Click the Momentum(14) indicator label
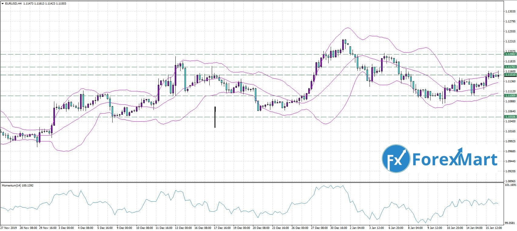Screen dimensions: 517x231 [18, 185]
